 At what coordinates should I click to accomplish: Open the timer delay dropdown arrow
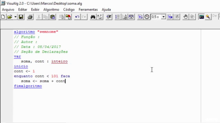[164, 17]
